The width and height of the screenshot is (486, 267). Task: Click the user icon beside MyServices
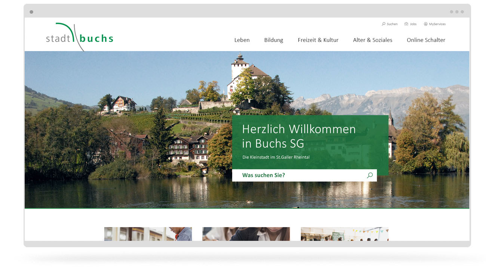coord(425,24)
